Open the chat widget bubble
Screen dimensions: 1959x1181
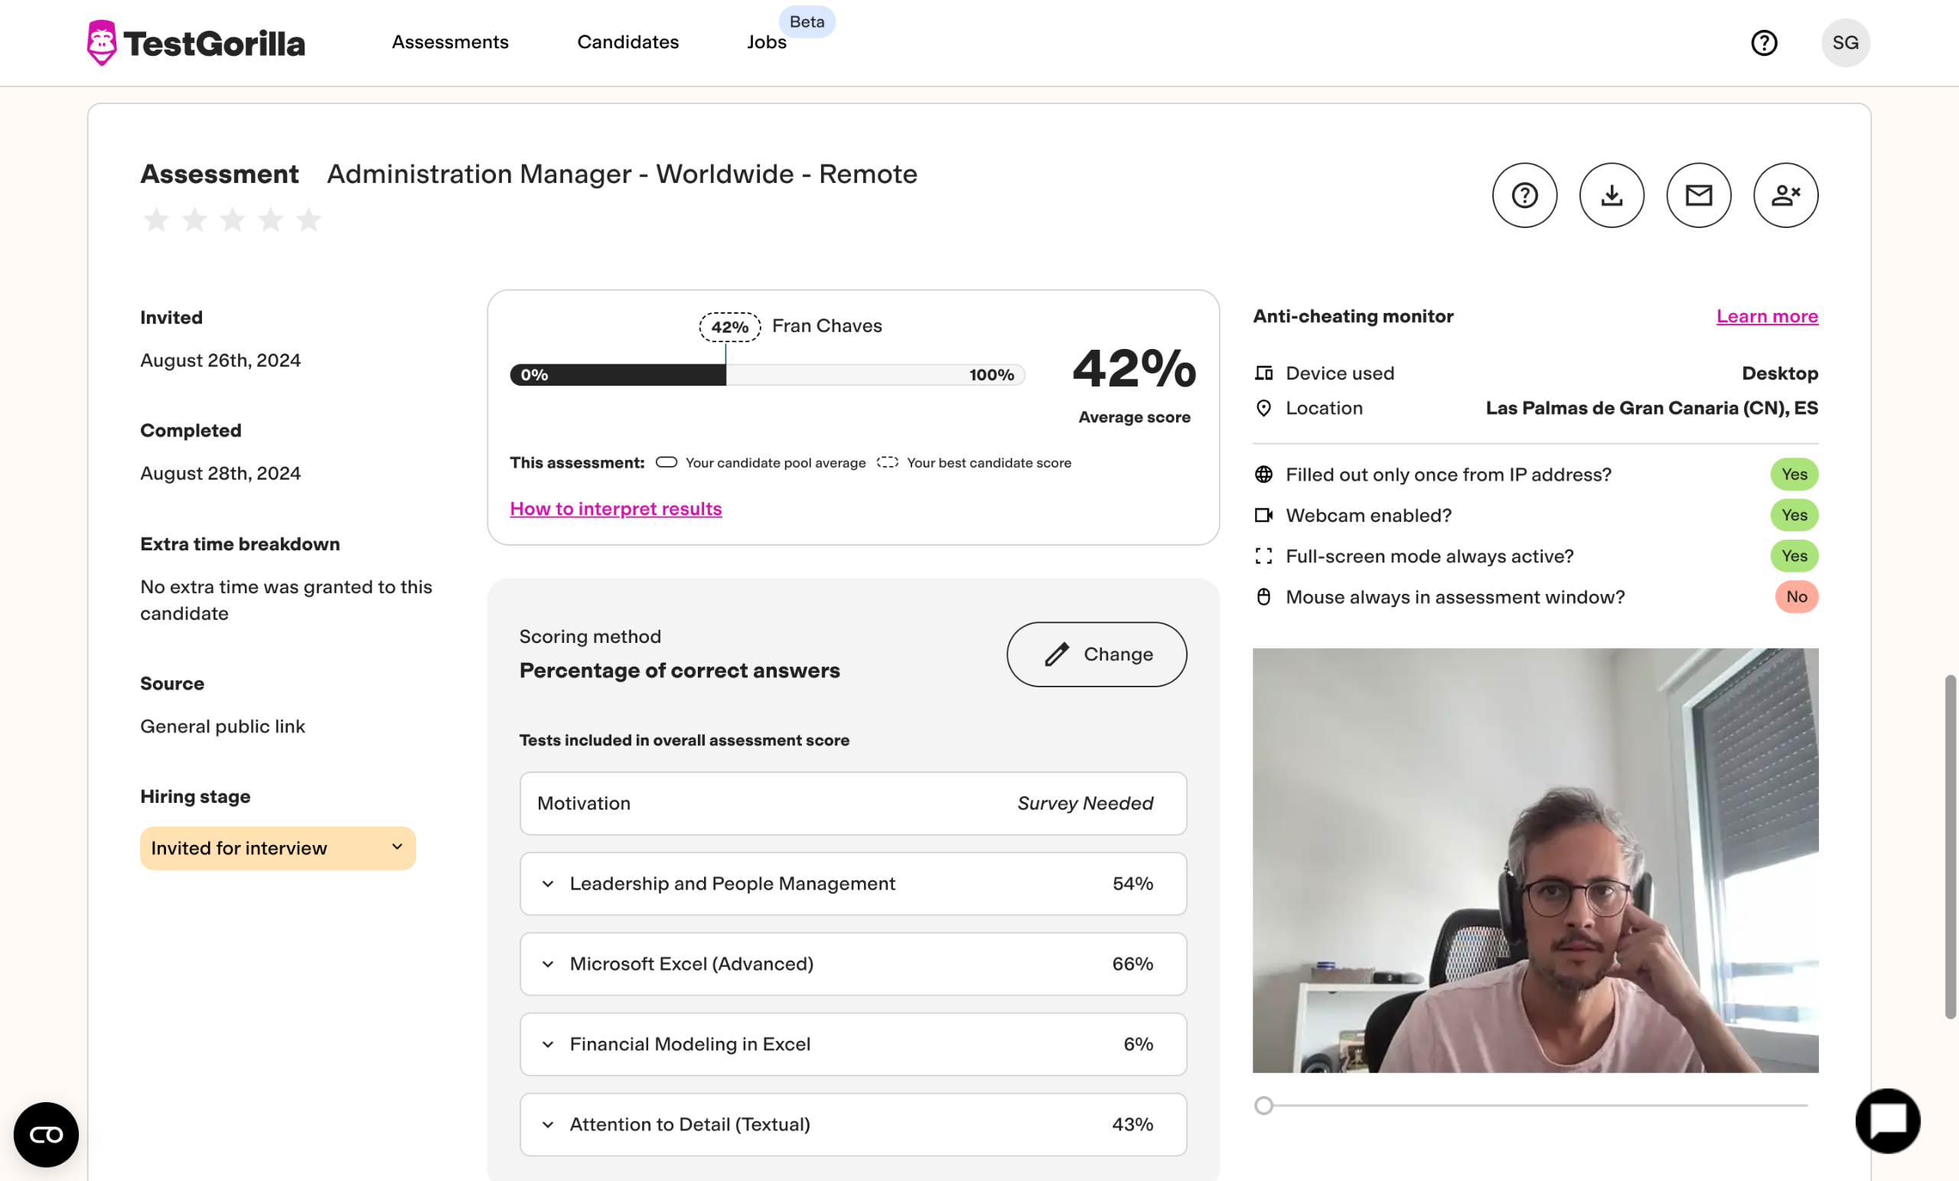1887,1121
